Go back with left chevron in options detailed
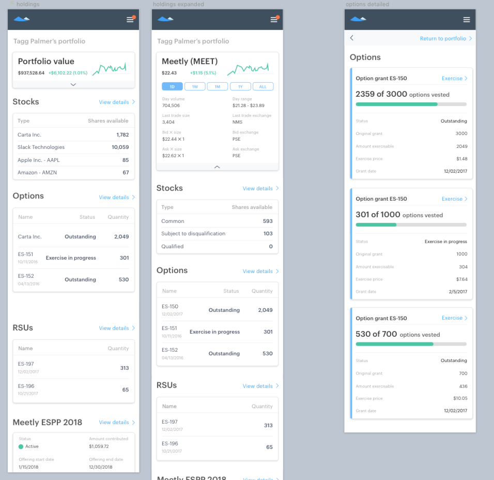Image resolution: width=494 pixels, height=480 pixels. coord(352,38)
